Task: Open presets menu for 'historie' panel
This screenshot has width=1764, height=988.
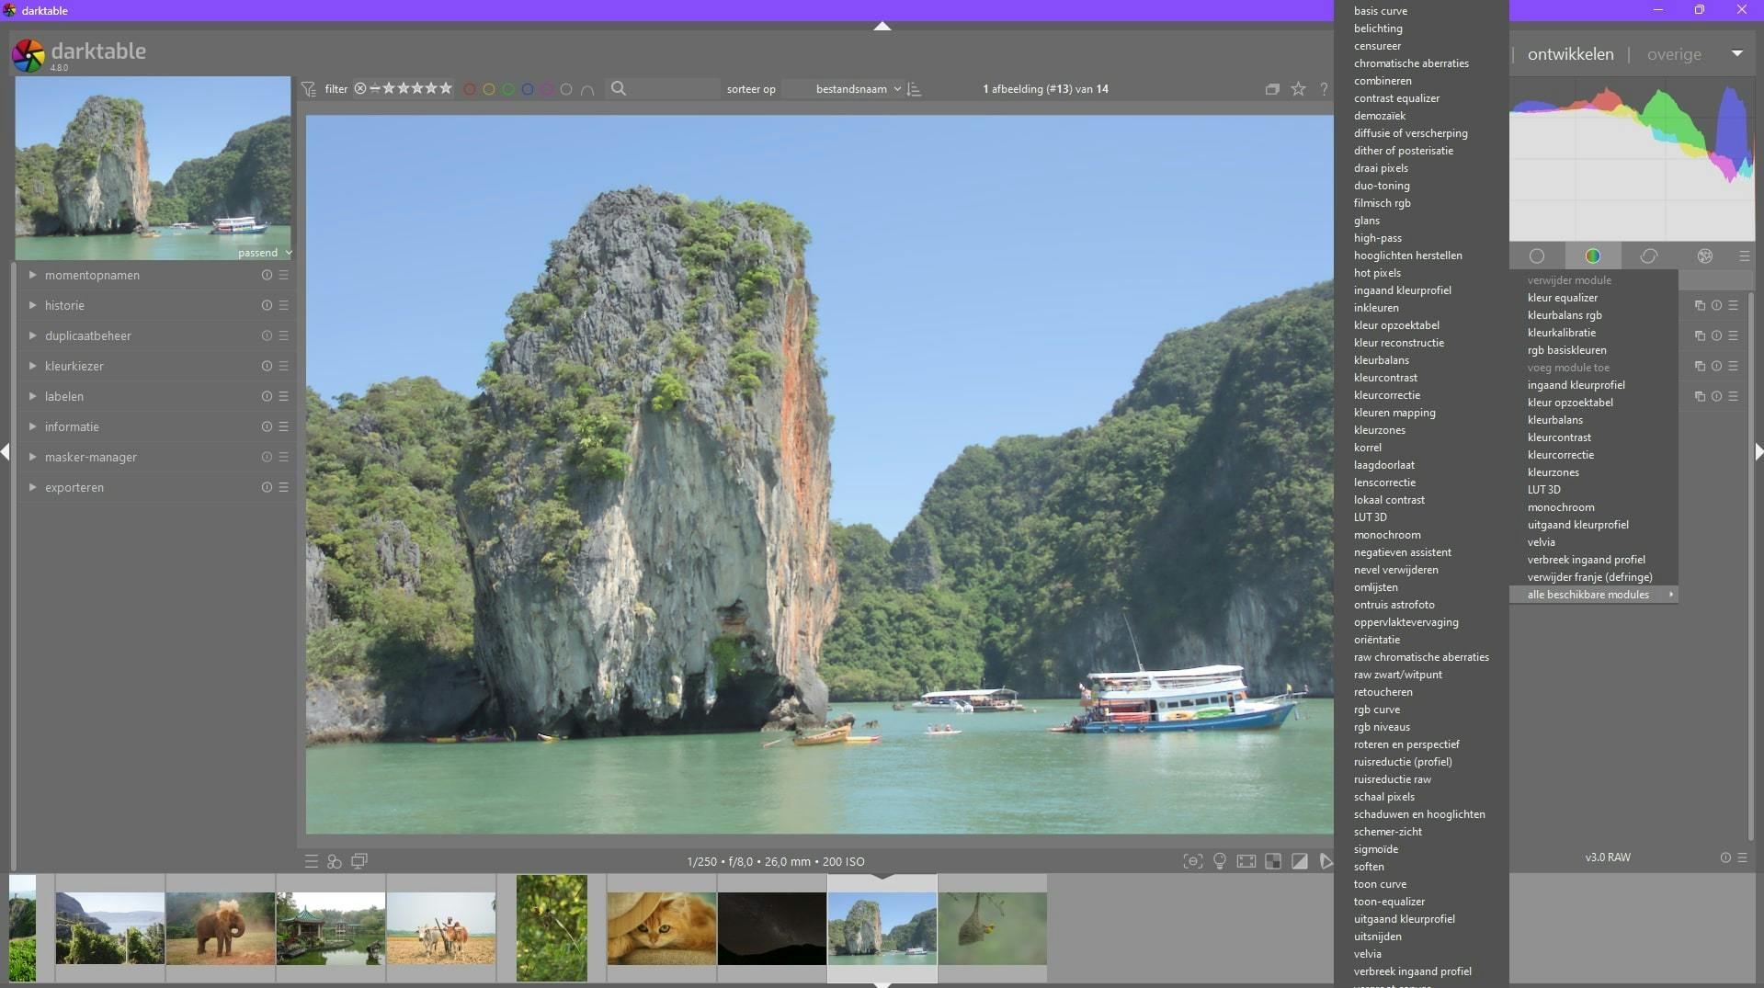Action: (284, 305)
